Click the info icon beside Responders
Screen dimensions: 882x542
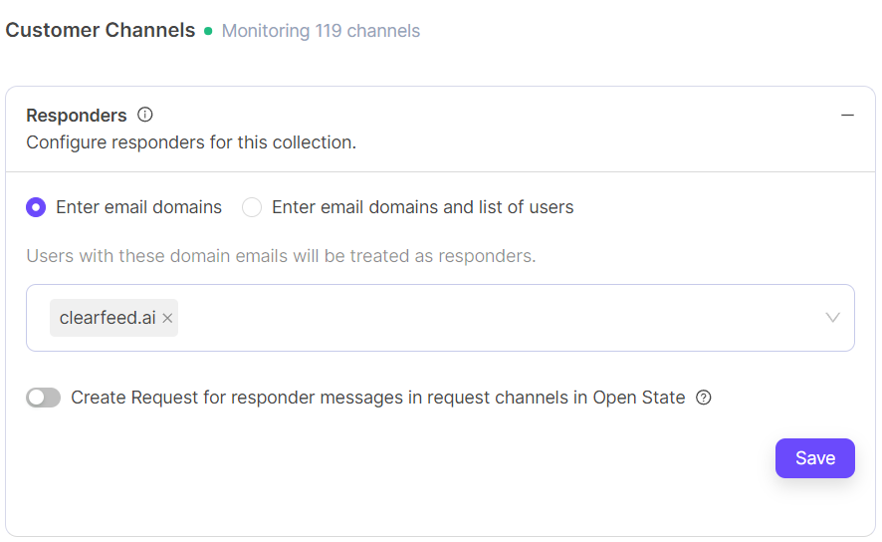pyautogui.click(x=145, y=115)
